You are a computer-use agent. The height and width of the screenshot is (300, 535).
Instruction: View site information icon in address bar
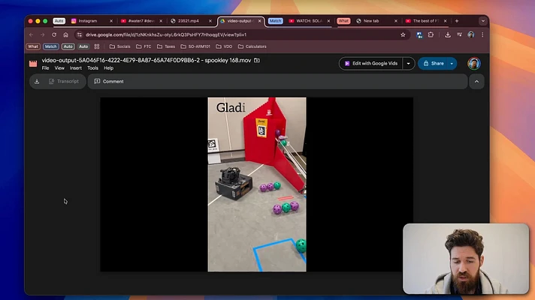79,34
